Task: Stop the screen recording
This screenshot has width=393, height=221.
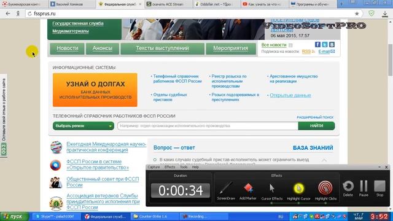Action: pos(379,188)
